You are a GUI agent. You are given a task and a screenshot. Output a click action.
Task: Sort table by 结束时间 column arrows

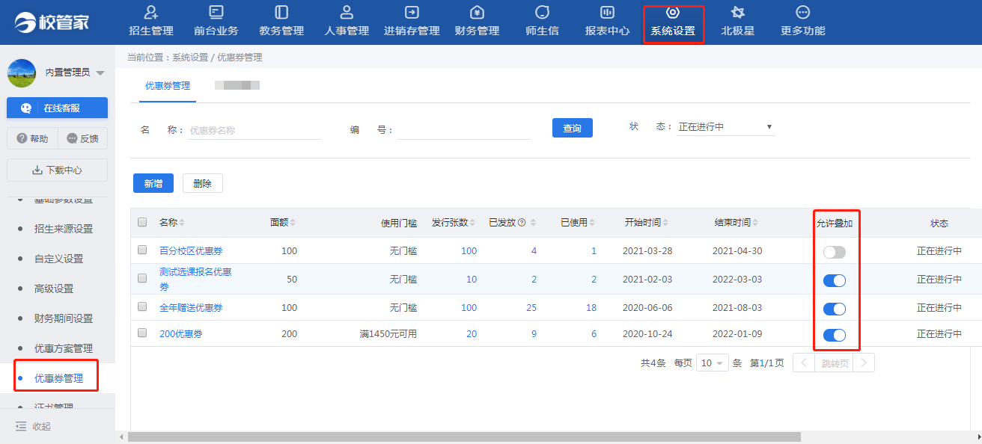pyautogui.click(x=755, y=223)
